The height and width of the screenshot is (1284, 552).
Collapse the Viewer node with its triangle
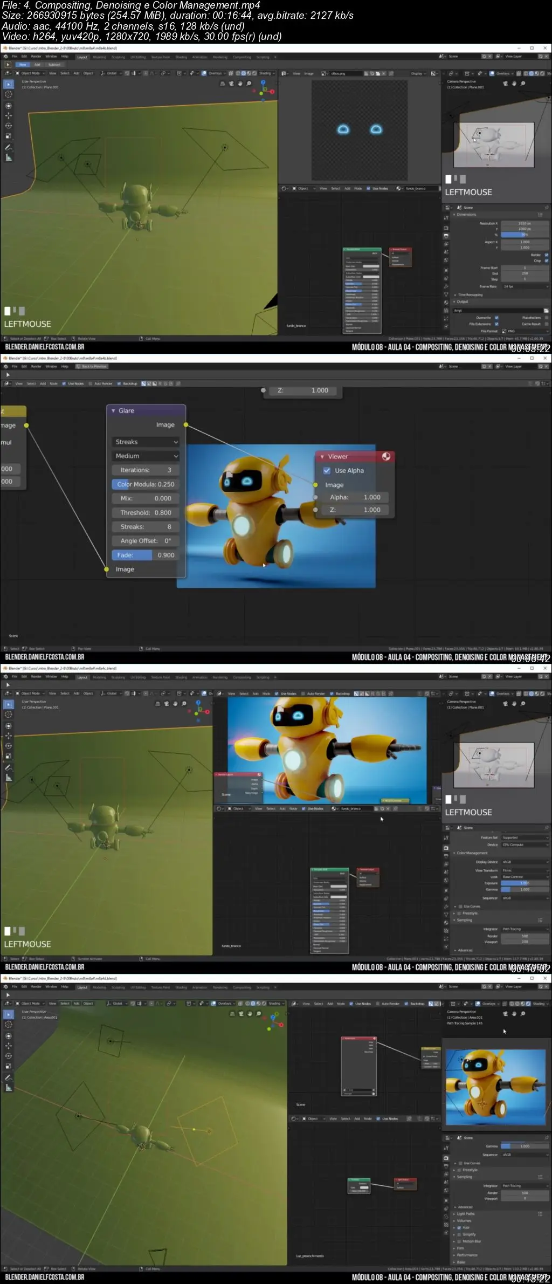pos(322,457)
